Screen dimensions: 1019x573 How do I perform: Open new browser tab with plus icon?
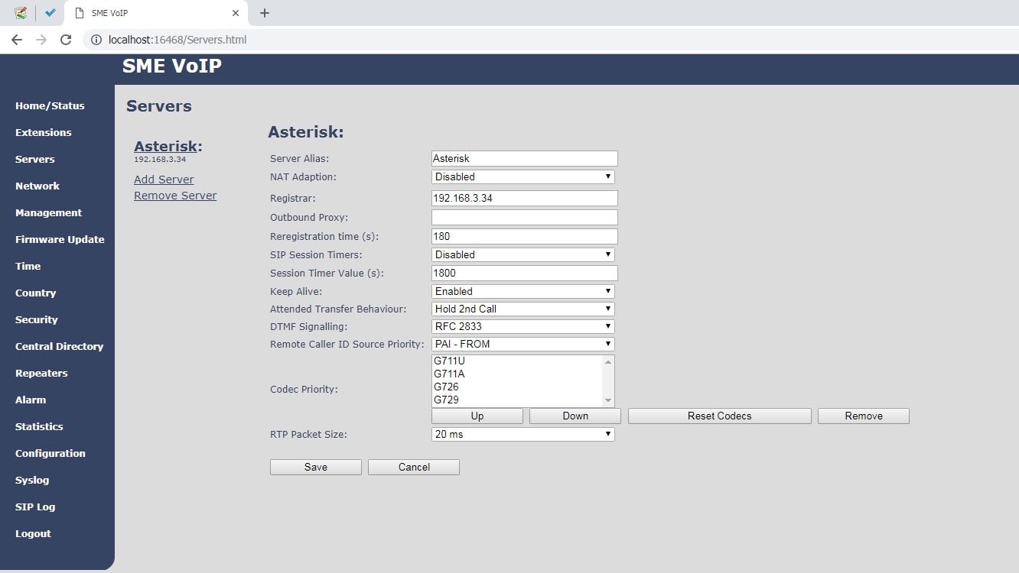point(265,13)
